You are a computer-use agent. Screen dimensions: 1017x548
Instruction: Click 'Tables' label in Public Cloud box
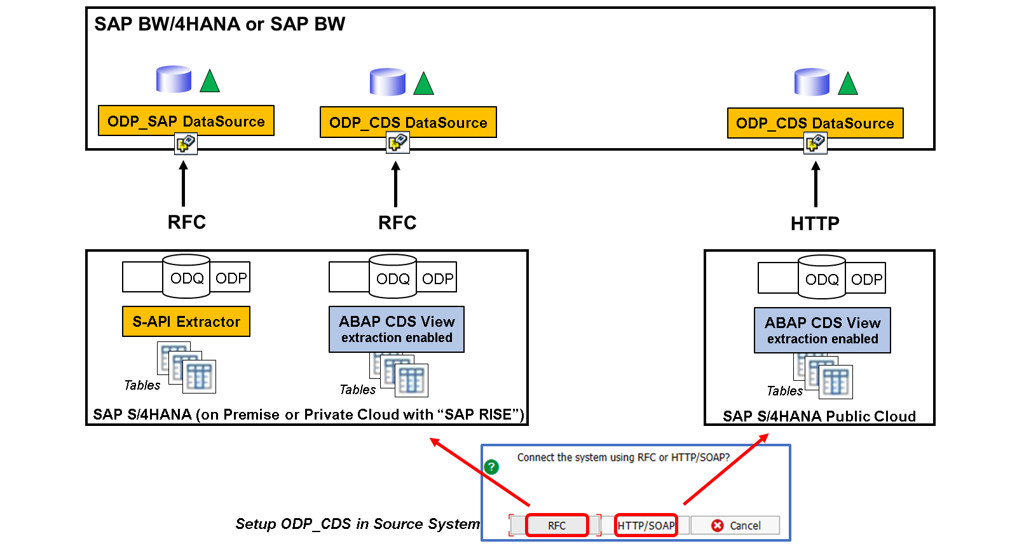point(785,391)
